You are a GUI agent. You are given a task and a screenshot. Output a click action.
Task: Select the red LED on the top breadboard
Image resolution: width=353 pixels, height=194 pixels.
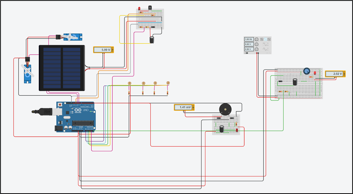(x=139, y=9)
